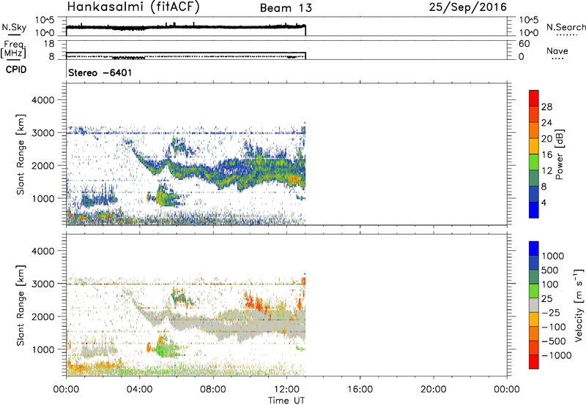Click the 16:00 time tick label
The height and width of the screenshot is (405, 586).
tap(360, 390)
